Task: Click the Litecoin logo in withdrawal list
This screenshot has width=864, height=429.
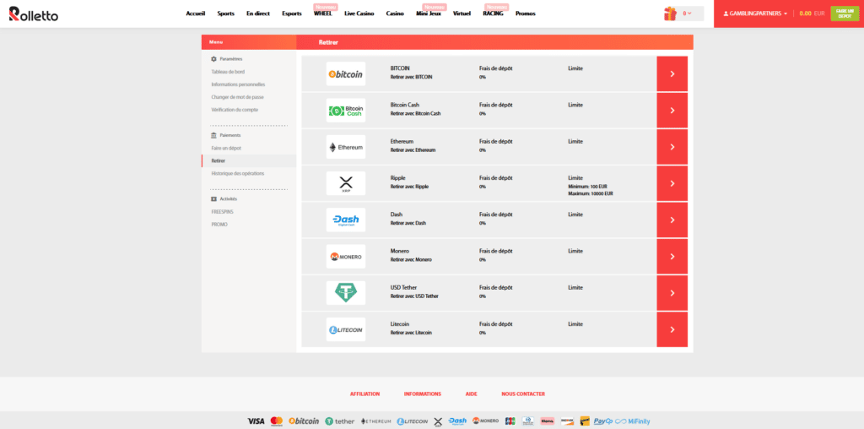Action: (345, 329)
